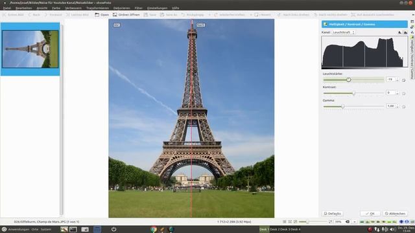
Task: Click the Save As toolbar button
Action: click(169, 15)
